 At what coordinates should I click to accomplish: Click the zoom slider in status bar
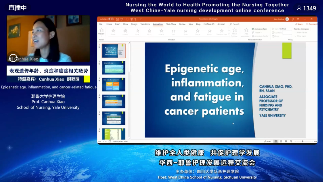tap(303, 141)
